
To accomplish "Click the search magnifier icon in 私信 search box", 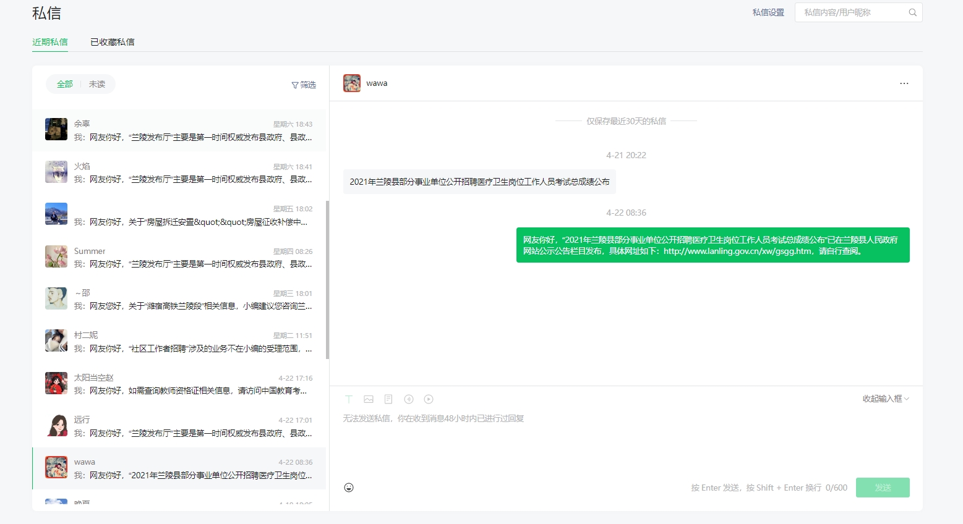I will pyautogui.click(x=912, y=12).
